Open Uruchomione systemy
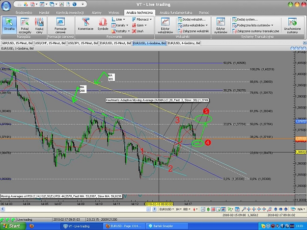307x230 pixels. tap(292, 26)
